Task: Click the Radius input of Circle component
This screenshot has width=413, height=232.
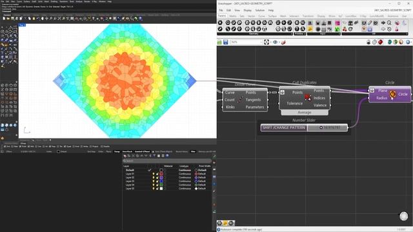Action: tap(381, 98)
